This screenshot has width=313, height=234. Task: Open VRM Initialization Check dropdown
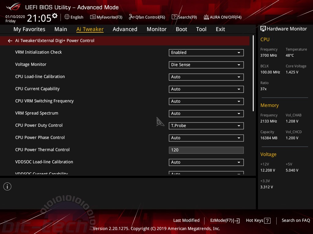point(206,52)
